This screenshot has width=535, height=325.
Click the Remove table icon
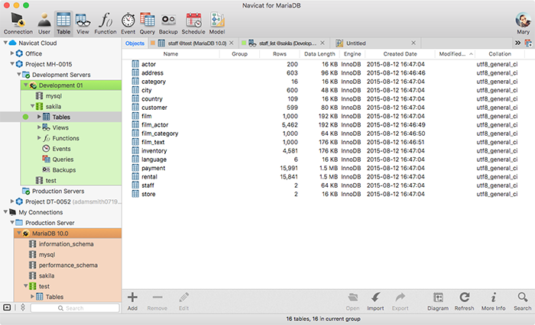[157, 301]
